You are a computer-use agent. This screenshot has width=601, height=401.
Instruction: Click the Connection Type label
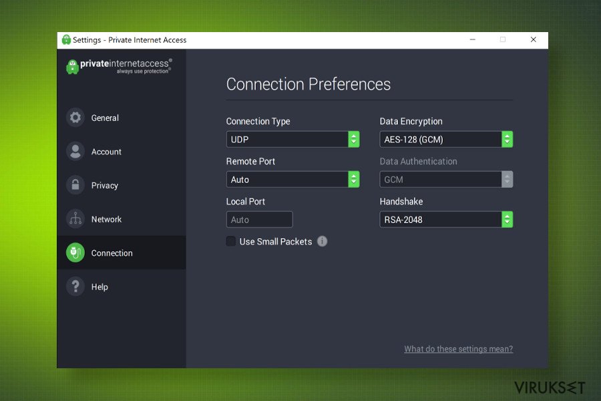pos(258,121)
